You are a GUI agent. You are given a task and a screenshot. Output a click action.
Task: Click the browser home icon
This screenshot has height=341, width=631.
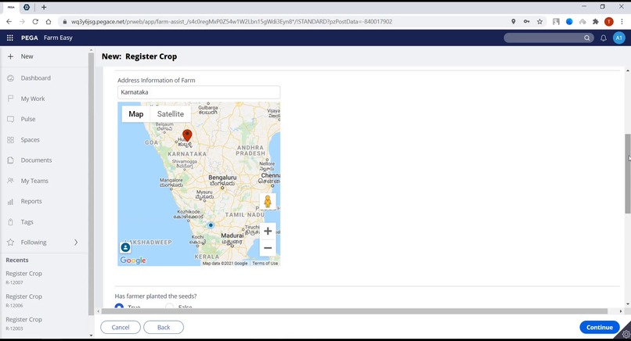pos(49,22)
